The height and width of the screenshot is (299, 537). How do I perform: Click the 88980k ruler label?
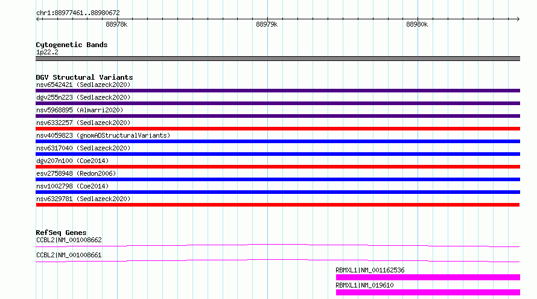417,24
